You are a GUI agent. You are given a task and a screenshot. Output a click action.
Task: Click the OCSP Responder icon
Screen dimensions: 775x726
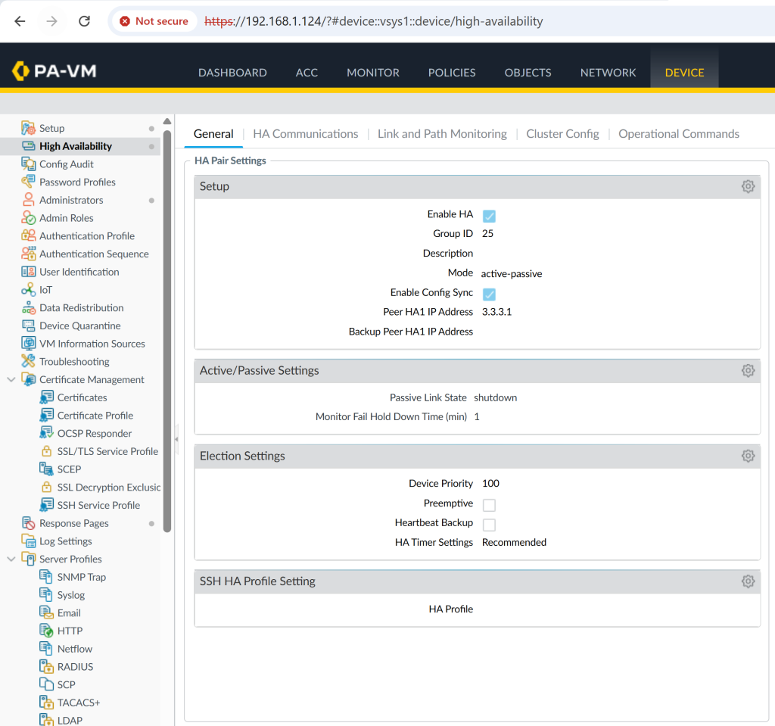46,433
